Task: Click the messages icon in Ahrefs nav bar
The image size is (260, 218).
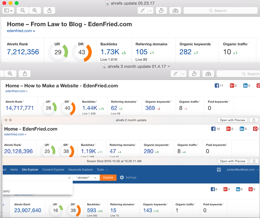Action: pyautogui.click(x=219, y=170)
